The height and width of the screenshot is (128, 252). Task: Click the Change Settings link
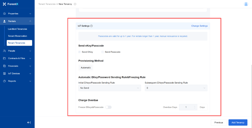point(199,26)
